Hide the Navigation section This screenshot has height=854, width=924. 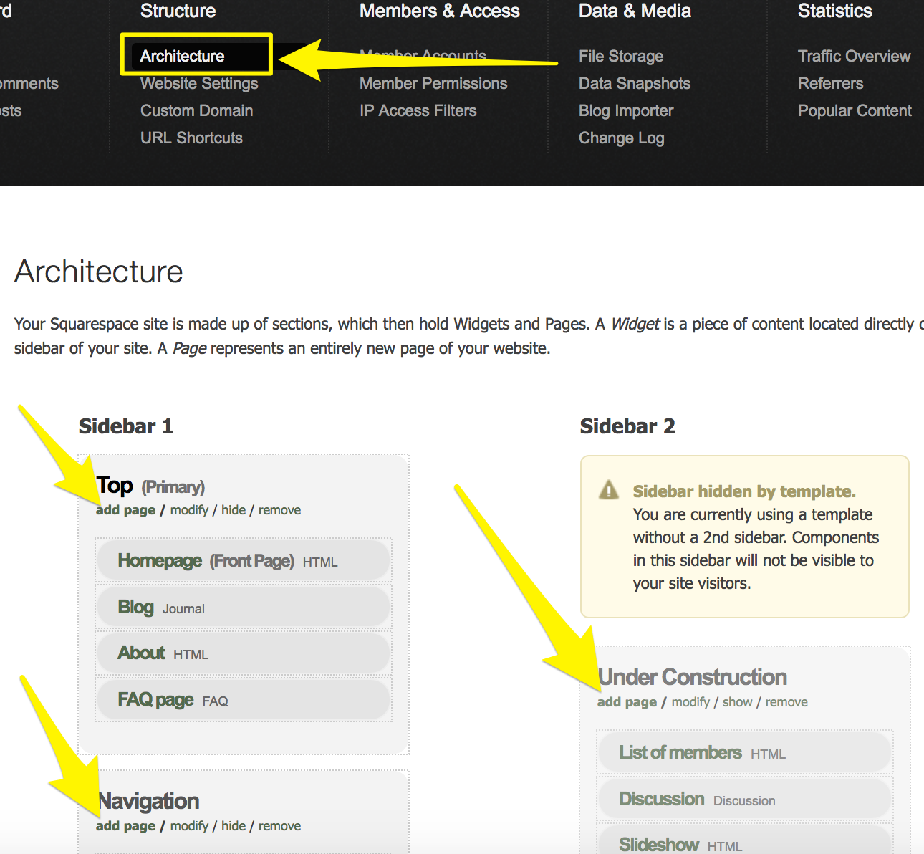(233, 826)
